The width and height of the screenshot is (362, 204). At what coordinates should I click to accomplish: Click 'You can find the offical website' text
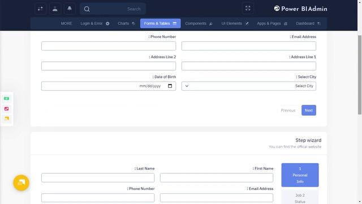point(295,147)
